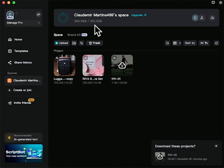Click the Upgrade link

(x=139, y=15)
